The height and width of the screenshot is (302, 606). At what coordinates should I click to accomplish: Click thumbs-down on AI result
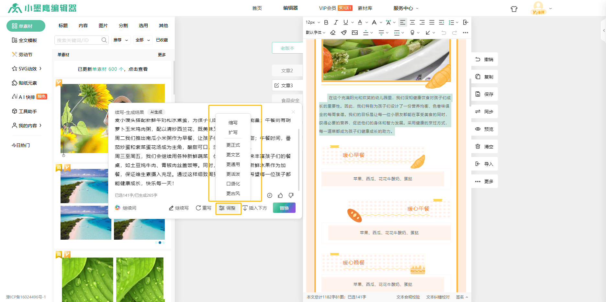pyautogui.click(x=291, y=195)
